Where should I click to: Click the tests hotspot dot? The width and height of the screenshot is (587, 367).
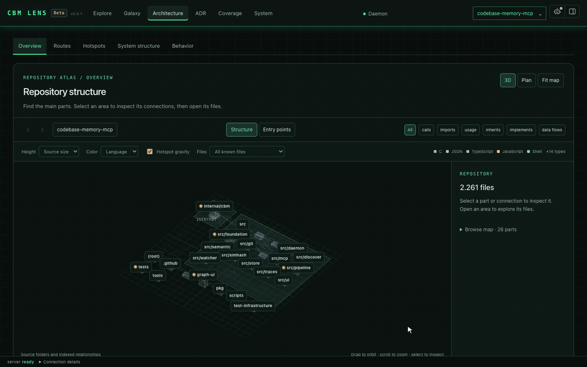pos(136,267)
